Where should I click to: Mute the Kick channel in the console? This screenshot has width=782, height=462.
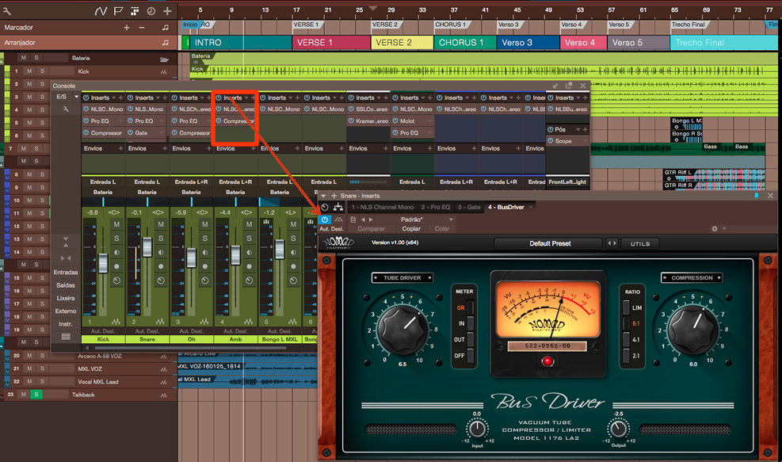pyautogui.click(x=116, y=224)
